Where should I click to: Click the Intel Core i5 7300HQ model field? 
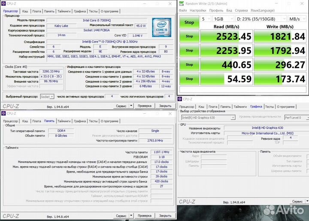point(97,20)
